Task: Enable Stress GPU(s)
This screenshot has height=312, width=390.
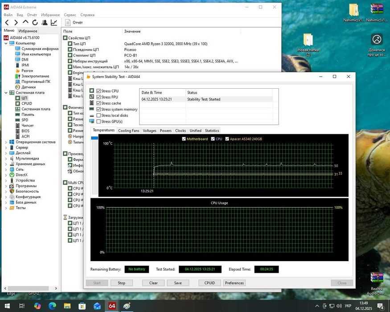Action: pyautogui.click(x=99, y=121)
